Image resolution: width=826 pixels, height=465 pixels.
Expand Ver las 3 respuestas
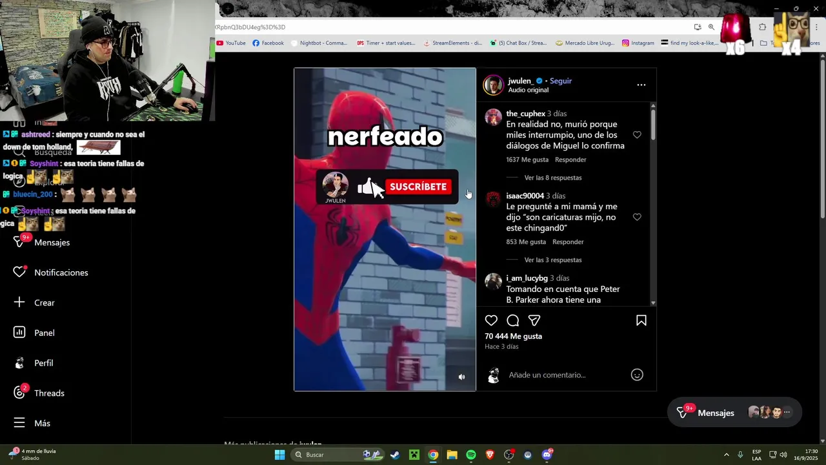click(553, 260)
